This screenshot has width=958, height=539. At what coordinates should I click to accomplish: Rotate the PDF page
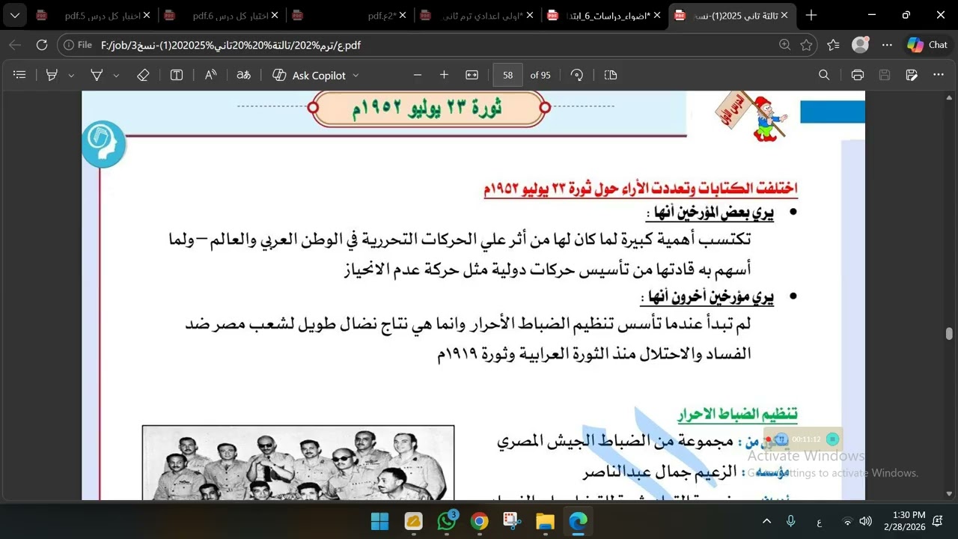577,75
